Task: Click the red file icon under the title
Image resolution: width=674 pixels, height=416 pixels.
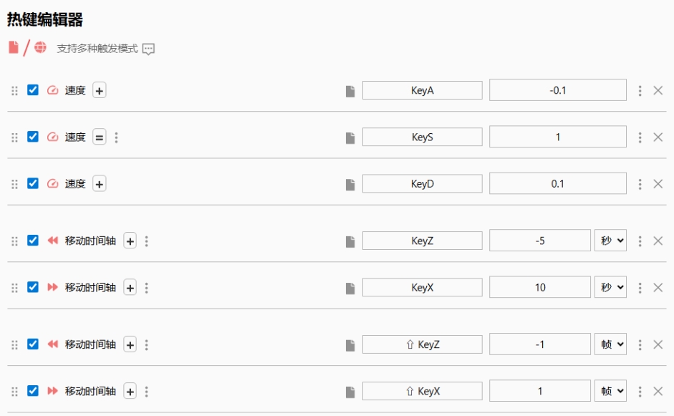Action: pos(14,47)
